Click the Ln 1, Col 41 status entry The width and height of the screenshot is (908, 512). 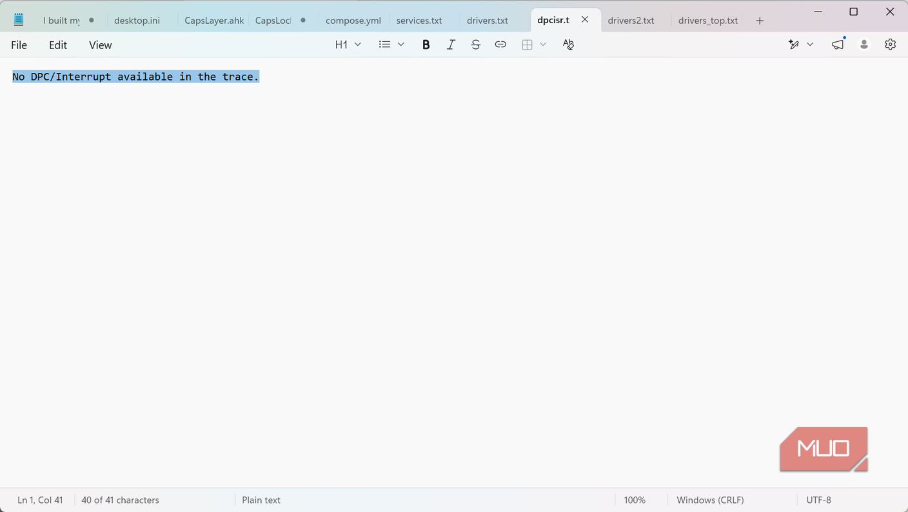40,500
